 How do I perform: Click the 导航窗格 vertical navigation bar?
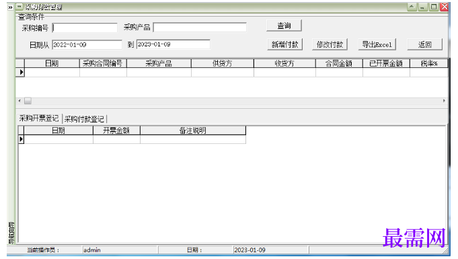tap(11, 233)
